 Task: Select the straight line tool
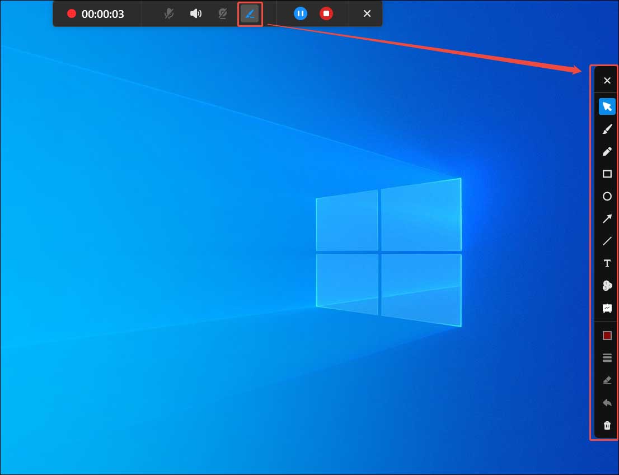coord(607,241)
